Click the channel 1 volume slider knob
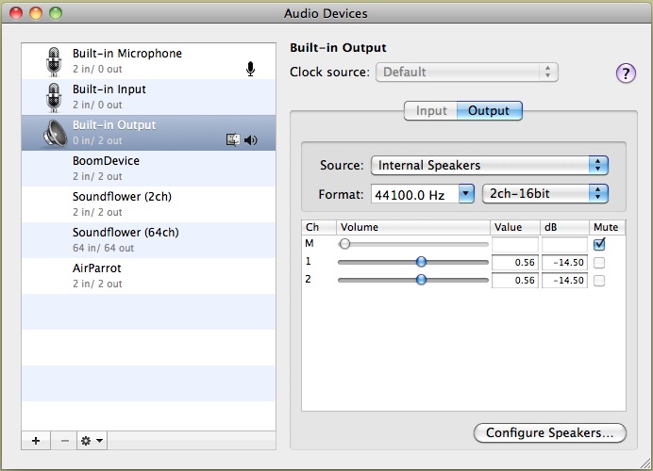Screen dimensions: 653x471 point(421,262)
